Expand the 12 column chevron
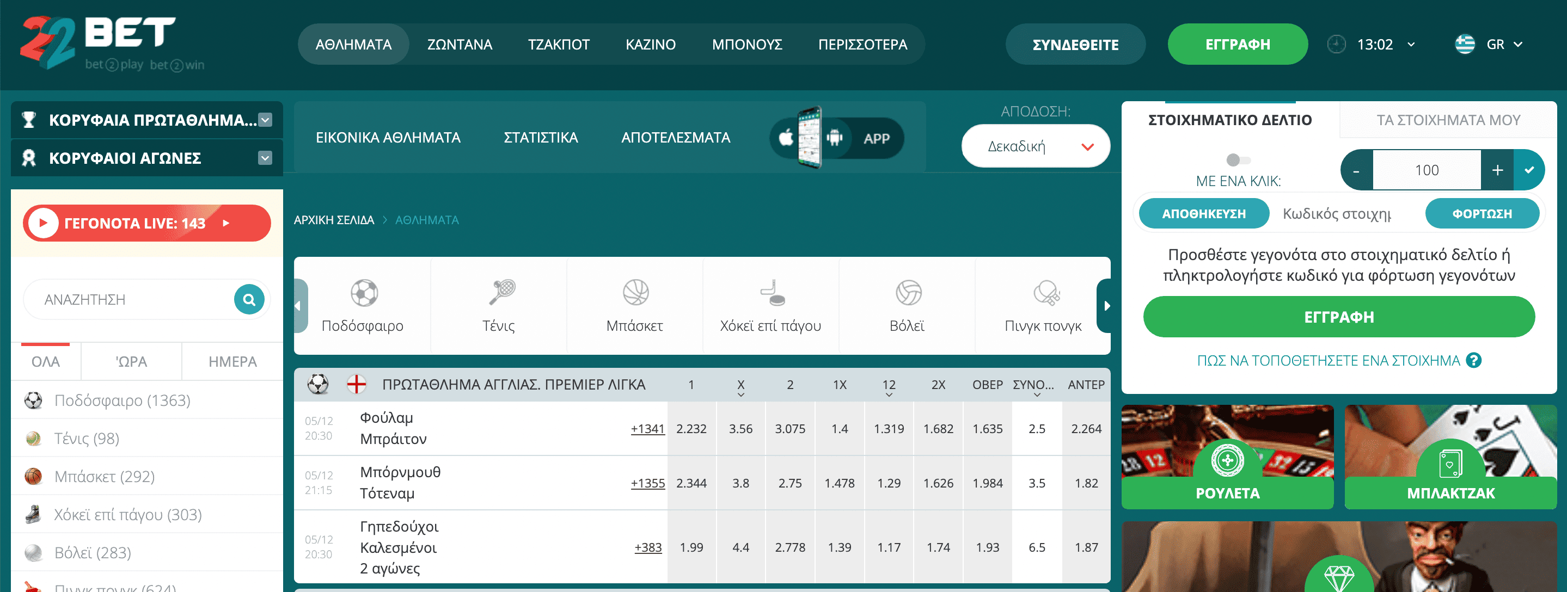This screenshot has width=1567, height=592. [889, 394]
